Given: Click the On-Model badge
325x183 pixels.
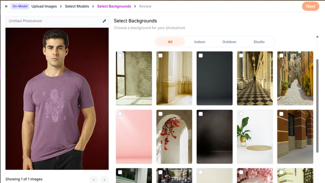Looking at the screenshot, I should point(20,6).
